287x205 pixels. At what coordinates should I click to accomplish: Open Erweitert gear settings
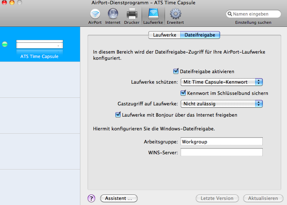(x=175, y=14)
